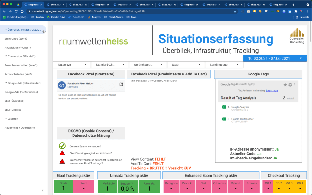Click the Learn more link in Tag Assistant

point(272,90)
